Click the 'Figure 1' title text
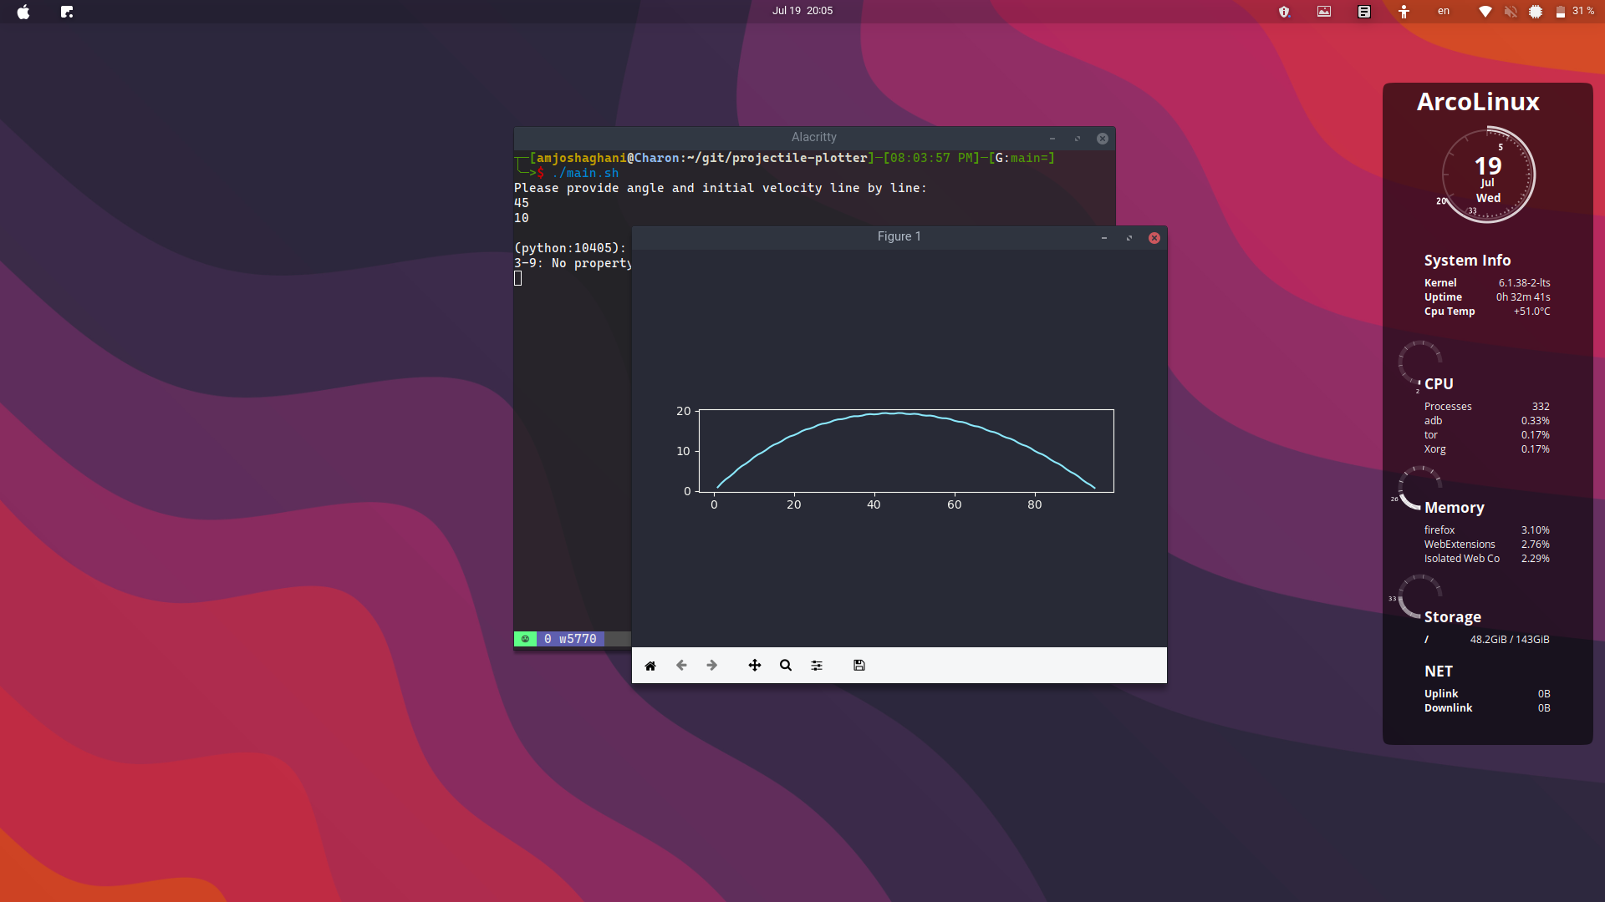 pyautogui.click(x=899, y=236)
